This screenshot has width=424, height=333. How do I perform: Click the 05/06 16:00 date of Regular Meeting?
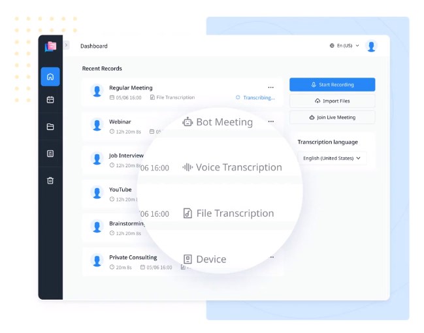pyautogui.click(x=125, y=97)
